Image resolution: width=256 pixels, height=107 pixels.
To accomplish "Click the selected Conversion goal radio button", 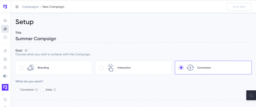I will tap(181, 68).
